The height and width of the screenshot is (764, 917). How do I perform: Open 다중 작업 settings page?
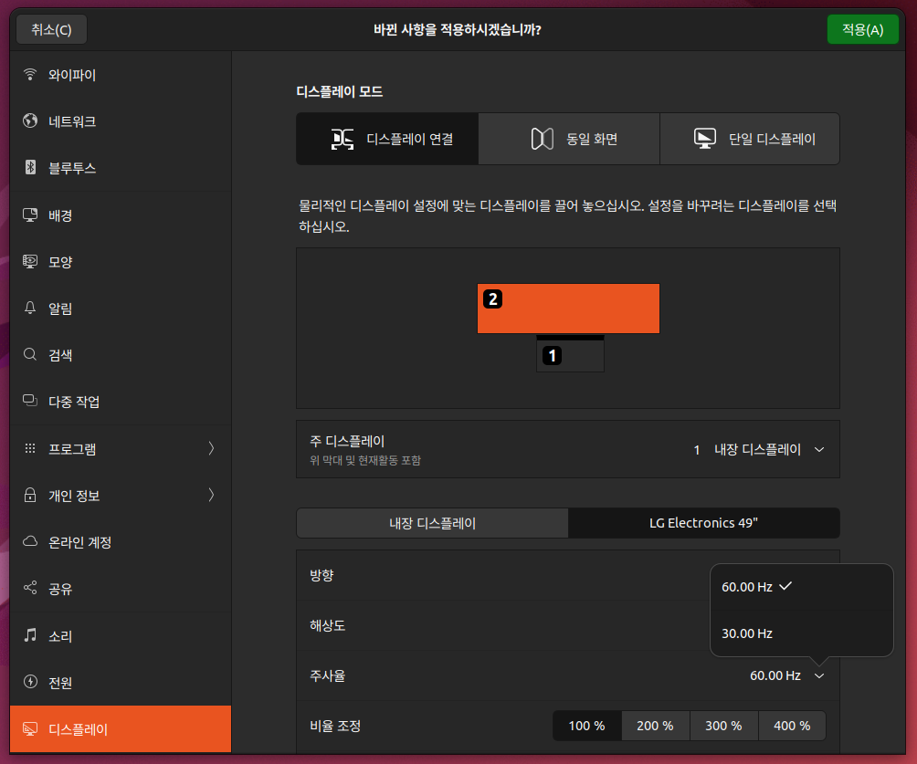pyautogui.click(x=121, y=402)
